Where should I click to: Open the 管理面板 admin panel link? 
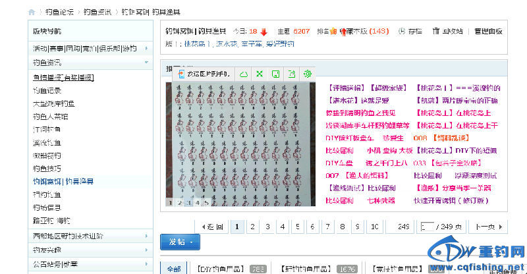click(x=488, y=31)
